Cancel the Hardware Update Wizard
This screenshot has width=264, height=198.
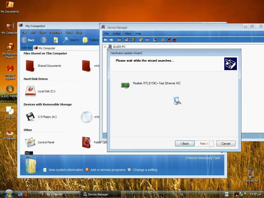226,143
